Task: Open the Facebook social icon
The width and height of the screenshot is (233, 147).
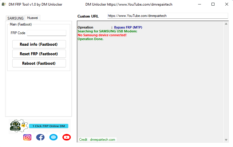Action: [x=40, y=137]
